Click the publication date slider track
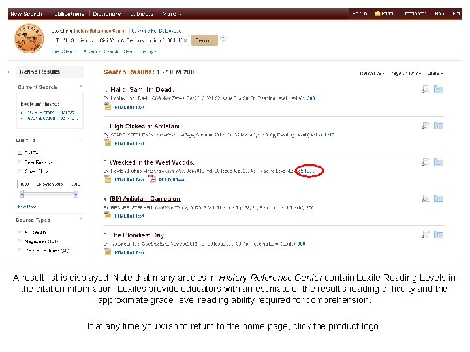 49,194
